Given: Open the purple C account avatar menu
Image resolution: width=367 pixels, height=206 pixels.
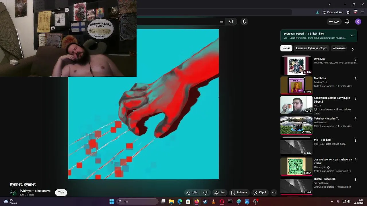Looking at the screenshot, I should (358, 21).
